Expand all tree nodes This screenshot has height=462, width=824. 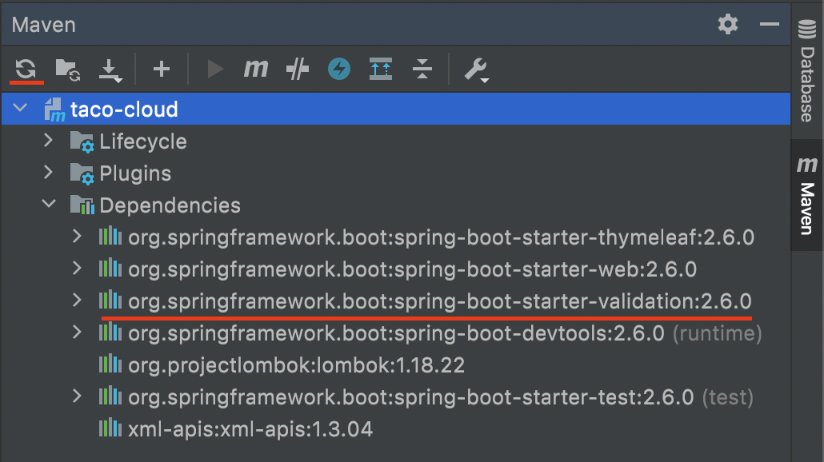pyautogui.click(x=381, y=70)
